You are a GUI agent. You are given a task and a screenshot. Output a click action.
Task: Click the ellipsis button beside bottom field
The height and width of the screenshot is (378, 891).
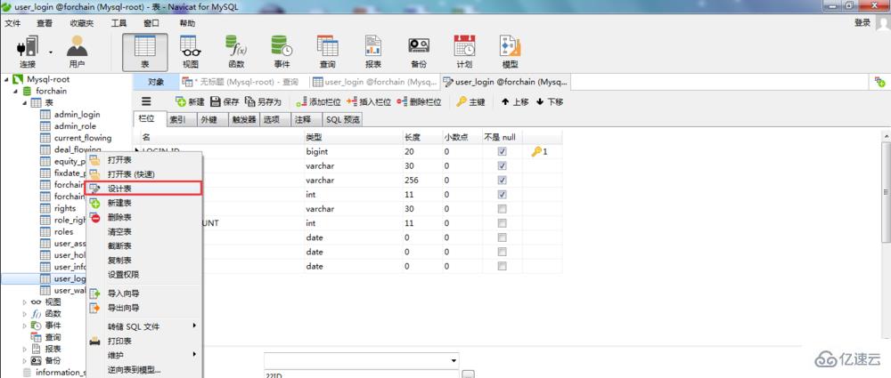468,374
